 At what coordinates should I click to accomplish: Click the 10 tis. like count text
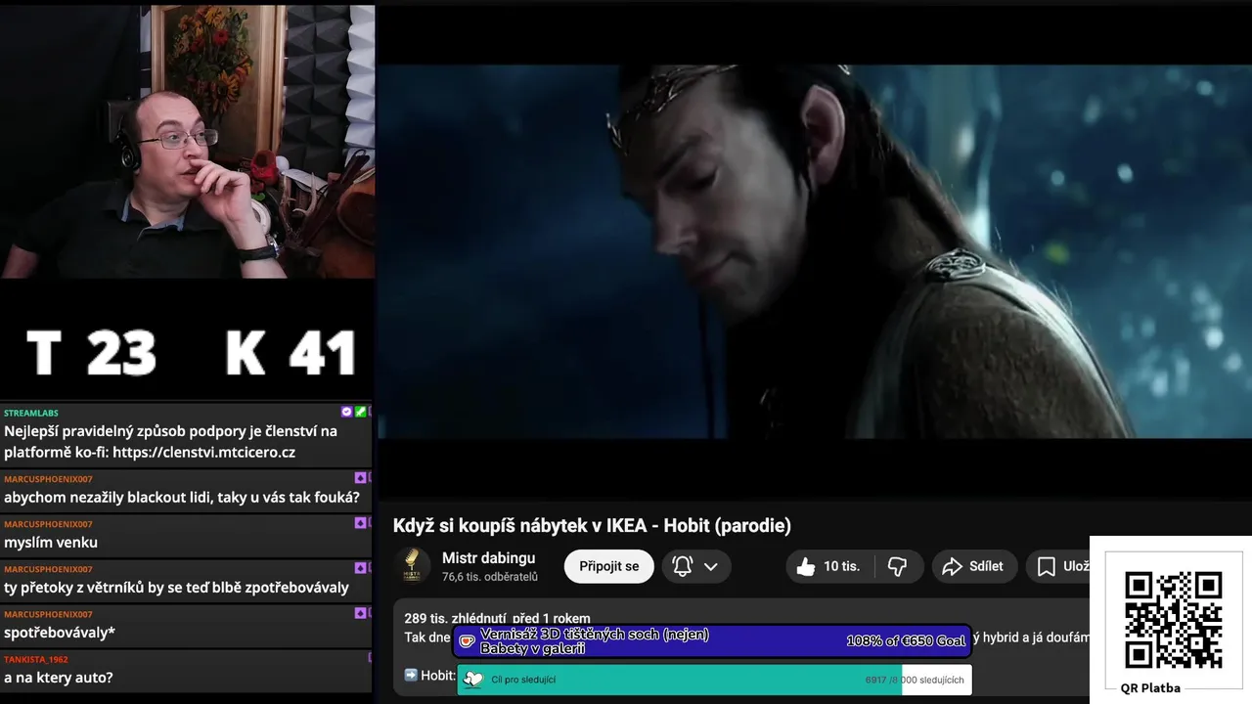pos(841,566)
